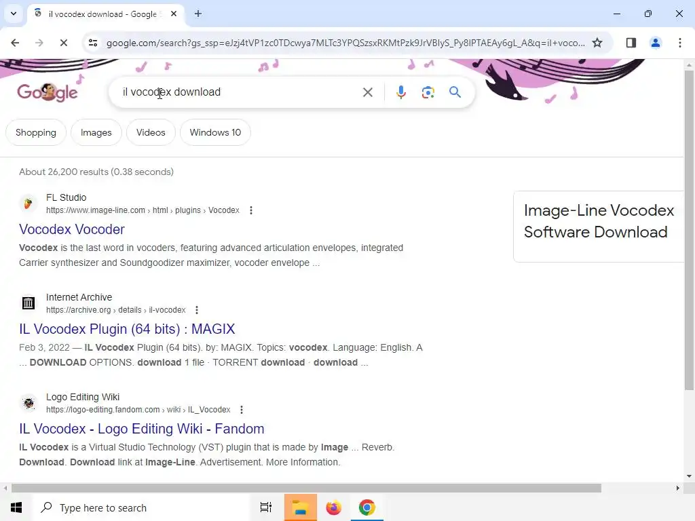The image size is (695, 521).
Task: Open the site information icon in address bar
Action: 92,43
